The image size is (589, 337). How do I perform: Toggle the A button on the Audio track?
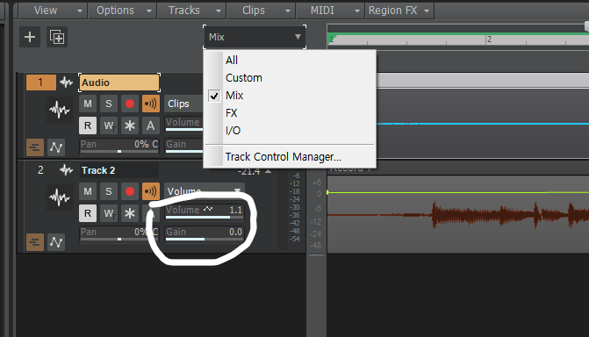151,125
